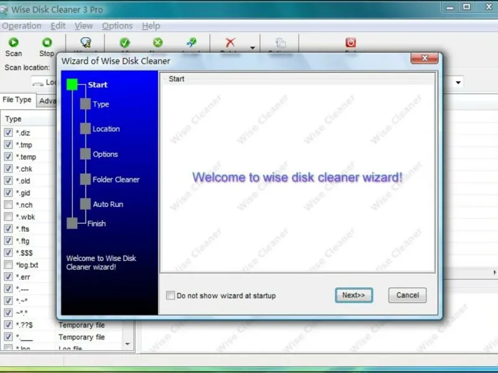Uncheck the *.~* file type
498x373 pixels.
8,300
